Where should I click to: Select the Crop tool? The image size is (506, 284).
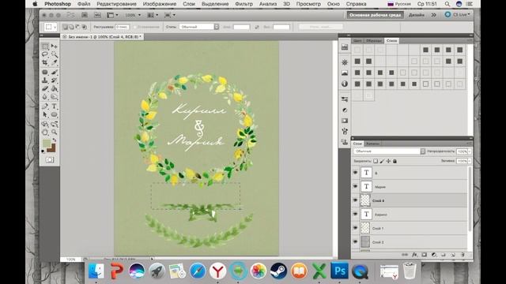[x=45, y=62]
